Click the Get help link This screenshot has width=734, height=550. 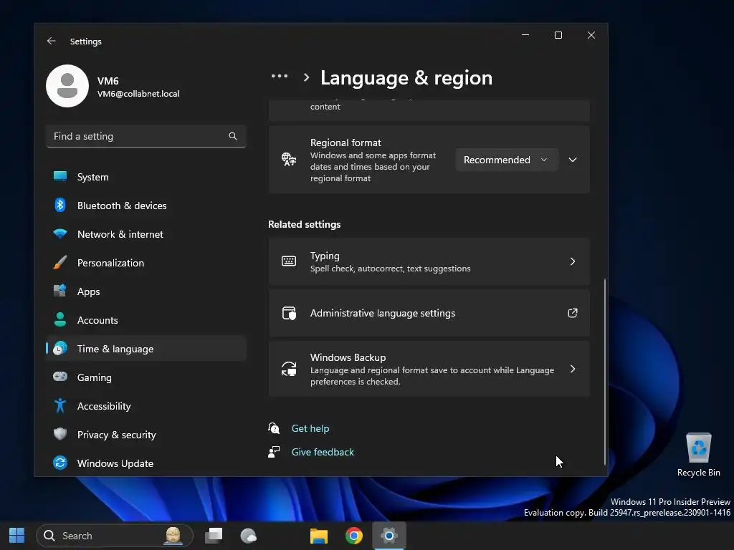(x=310, y=428)
